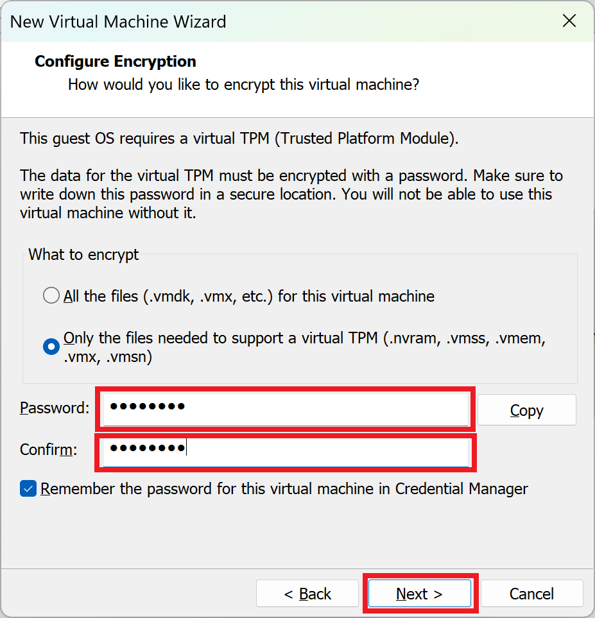Viewport: 595px width, 618px height.
Task: Click into the Password input field
Action: 286,408
